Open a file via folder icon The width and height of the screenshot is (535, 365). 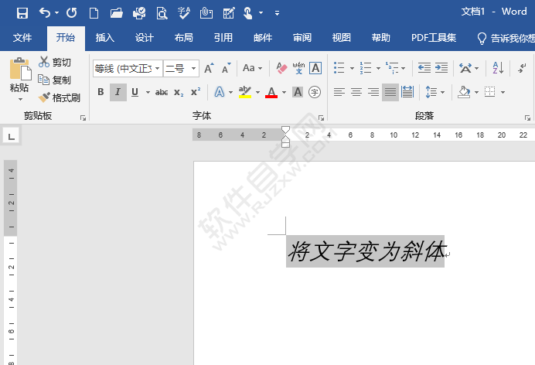[x=116, y=13]
